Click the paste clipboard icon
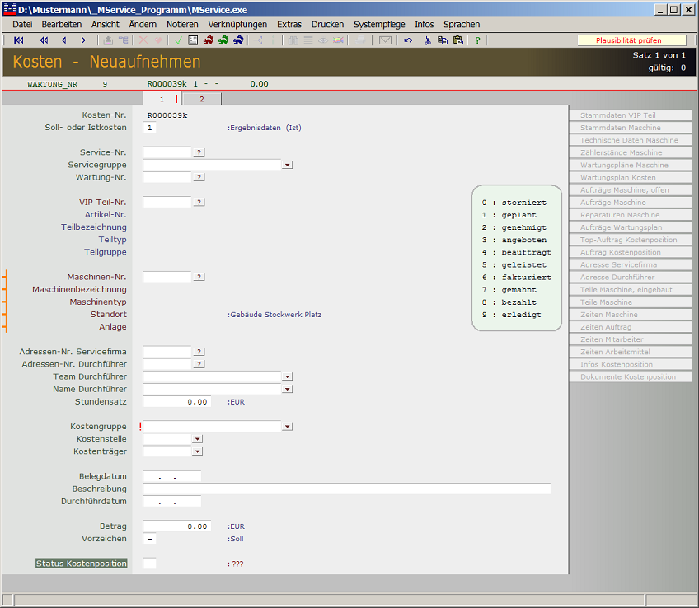The height and width of the screenshot is (608, 699). pyautogui.click(x=457, y=40)
